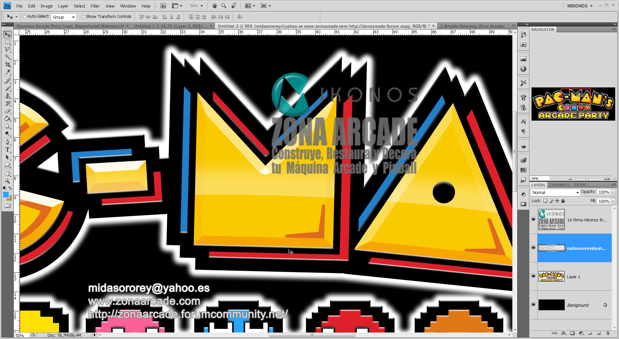
Task: Select the Horizontal Type tool
Action: click(x=7, y=150)
